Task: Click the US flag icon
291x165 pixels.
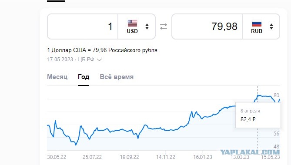Action: (132, 23)
